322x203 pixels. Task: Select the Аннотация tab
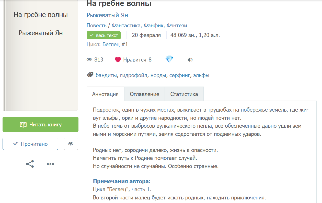coord(105,94)
